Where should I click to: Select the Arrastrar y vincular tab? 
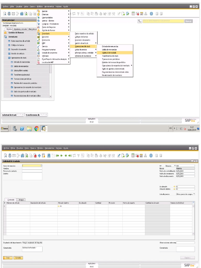[x=20, y=29]
